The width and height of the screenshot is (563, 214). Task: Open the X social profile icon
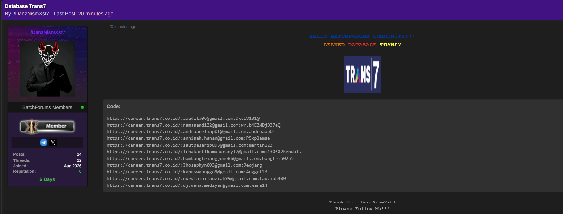click(53, 143)
